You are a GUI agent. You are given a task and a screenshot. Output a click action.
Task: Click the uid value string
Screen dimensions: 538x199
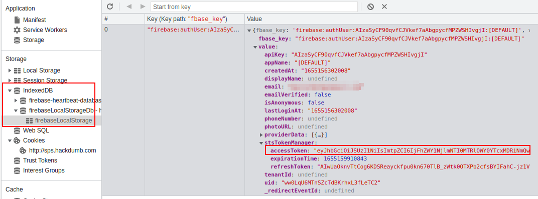point(331,182)
